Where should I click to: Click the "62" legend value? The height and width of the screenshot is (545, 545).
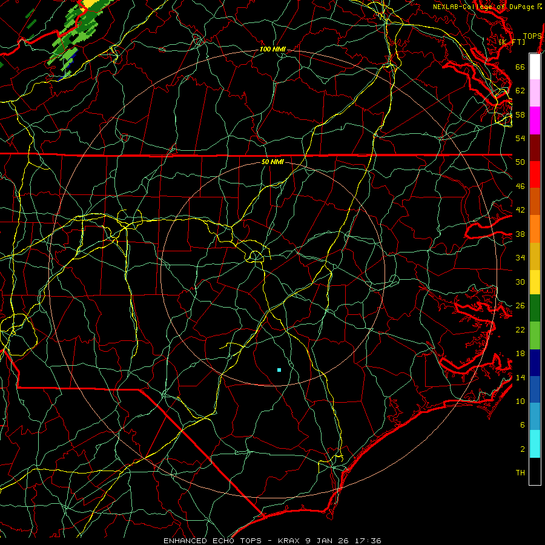tap(520, 91)
